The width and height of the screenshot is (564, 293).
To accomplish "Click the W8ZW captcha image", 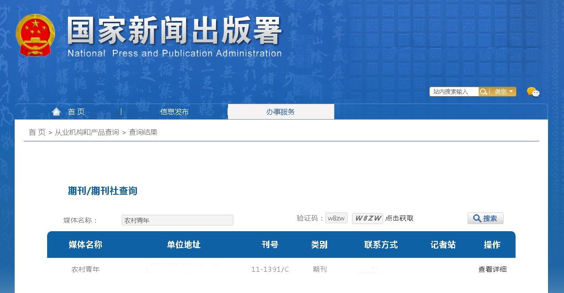I will click(368, 218).
